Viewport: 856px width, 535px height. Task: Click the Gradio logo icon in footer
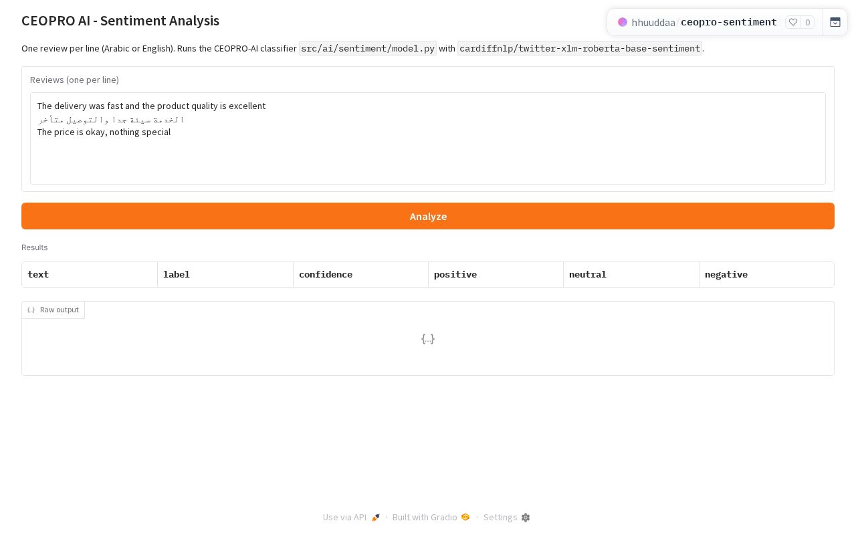click(x=465, y=517)
